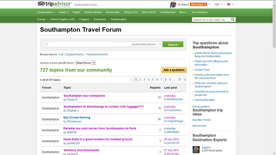Open Hampshire forums link
The image size is (276, 155).
pos(97,54)
